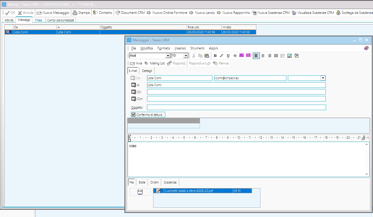Image resolution: width=373 pixels, height=217 pixels.
Task: Insert picture using image icon
Action: pos(289,56)
